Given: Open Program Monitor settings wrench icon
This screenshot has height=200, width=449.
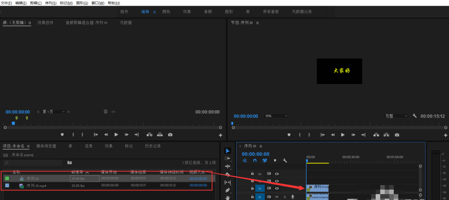Looking at the screenshot, I should coord(415,116).
